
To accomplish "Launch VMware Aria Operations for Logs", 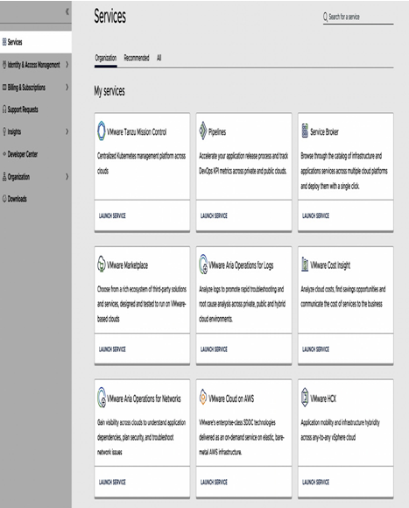I will click(x=214, y=349).
